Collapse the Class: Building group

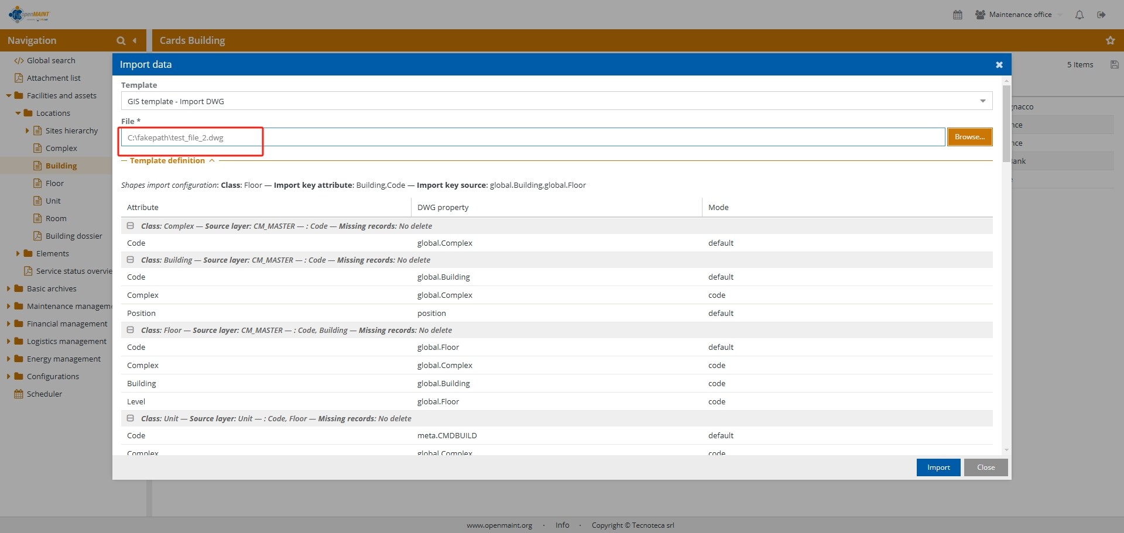(131, 260)
